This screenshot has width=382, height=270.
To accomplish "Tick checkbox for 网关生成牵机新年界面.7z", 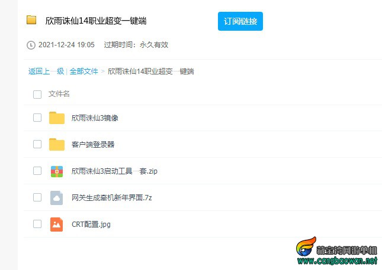I will point(37,197).
